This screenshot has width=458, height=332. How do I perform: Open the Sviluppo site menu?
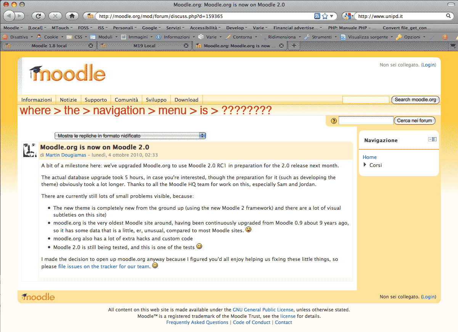point(156,100)
